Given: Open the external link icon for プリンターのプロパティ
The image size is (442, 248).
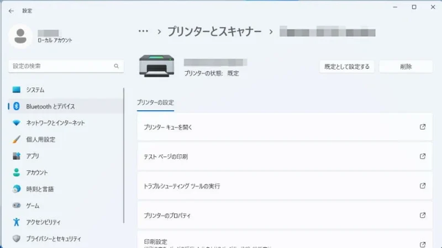Looking at the screenshot, I should [423, 215].
